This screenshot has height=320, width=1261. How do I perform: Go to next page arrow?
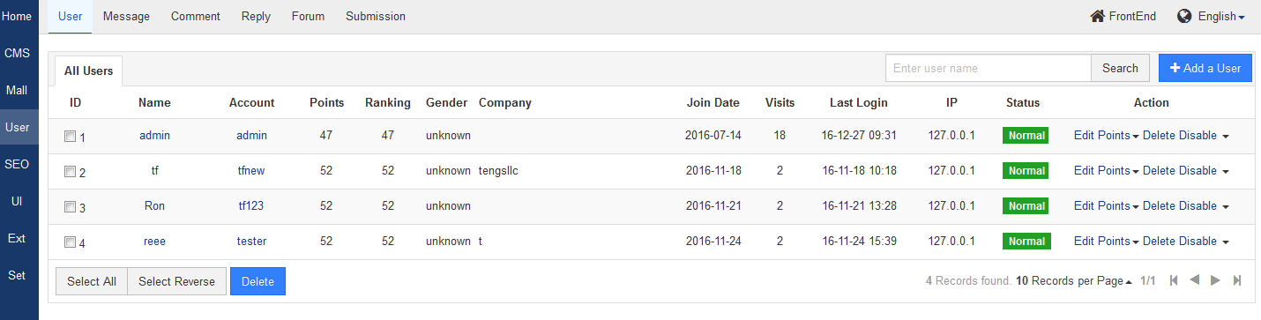point(1216,280)
